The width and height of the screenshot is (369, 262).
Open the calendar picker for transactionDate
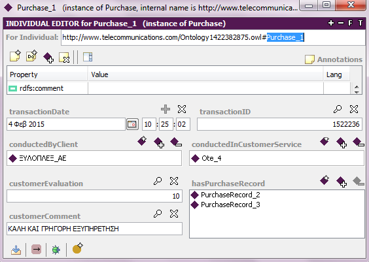pyautogui.click(x=132, y=124)
